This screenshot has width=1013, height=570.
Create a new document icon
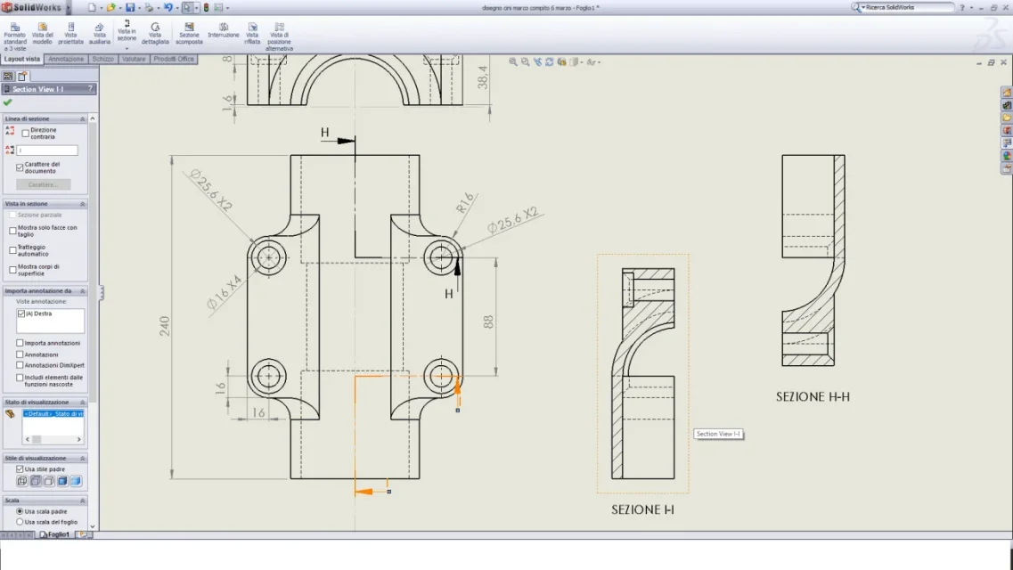(92, 8)
